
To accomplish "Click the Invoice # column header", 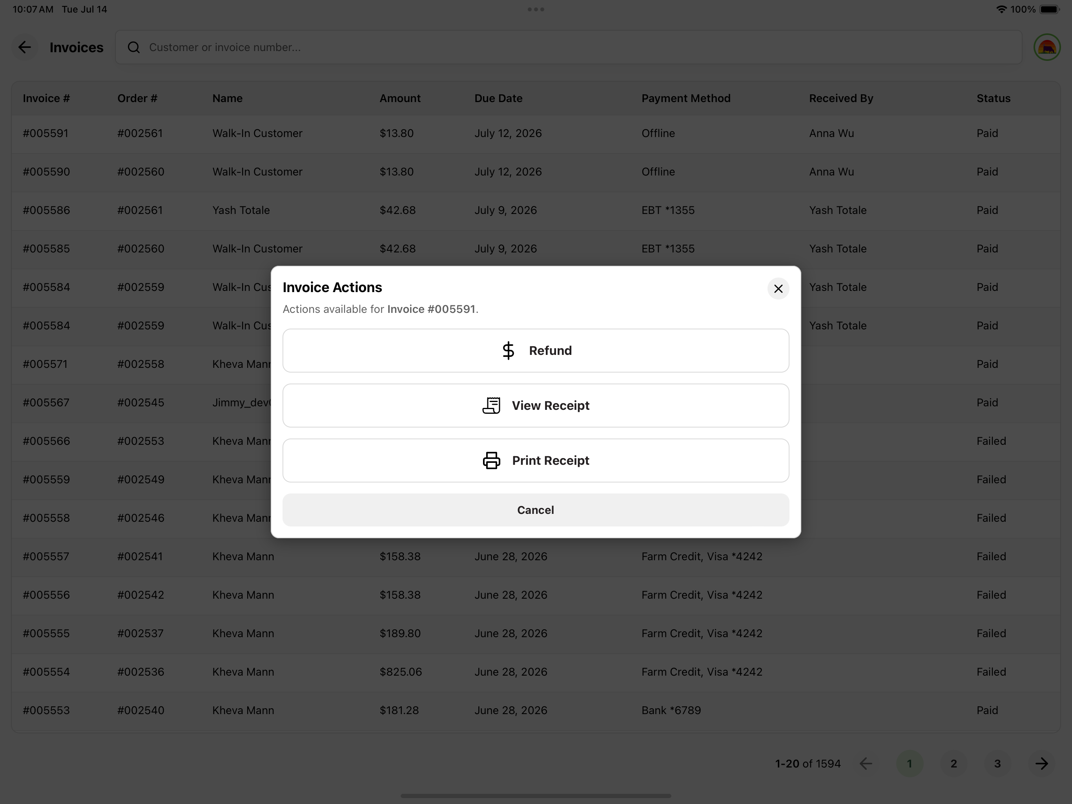I will [46, 98].
